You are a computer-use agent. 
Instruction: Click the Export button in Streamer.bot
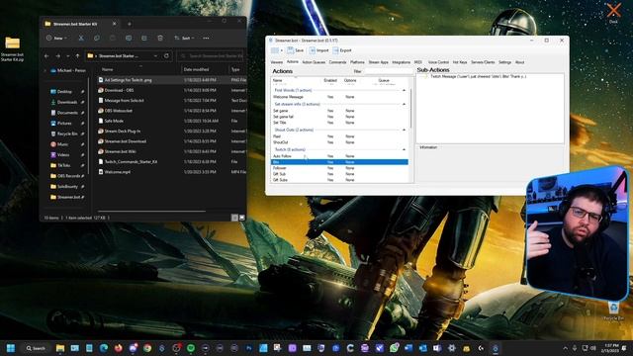coord(342,50)
